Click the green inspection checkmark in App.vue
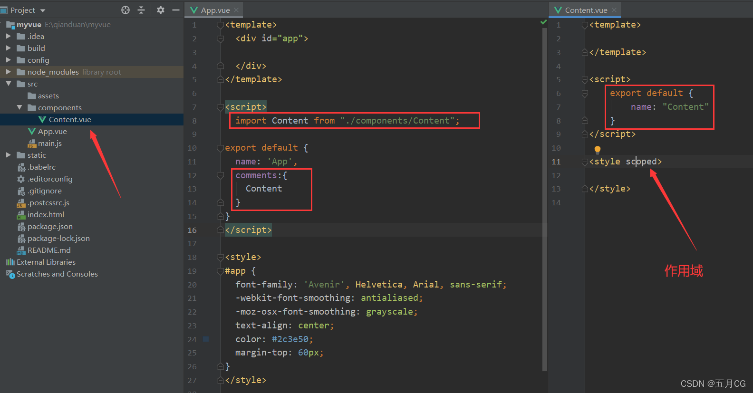Viewport: 753px width, 393px height. [543, 22]
